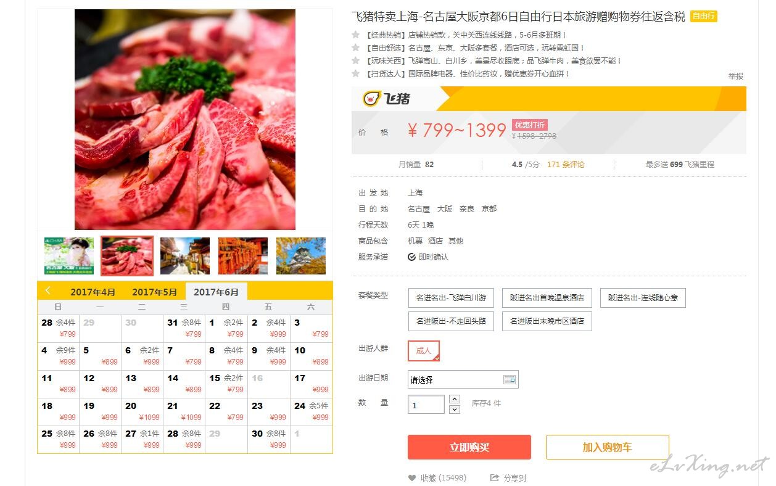This screenshot has width=776, height=486.
Task: Click the 立即购买 button
Action: [x=469, y=447]
